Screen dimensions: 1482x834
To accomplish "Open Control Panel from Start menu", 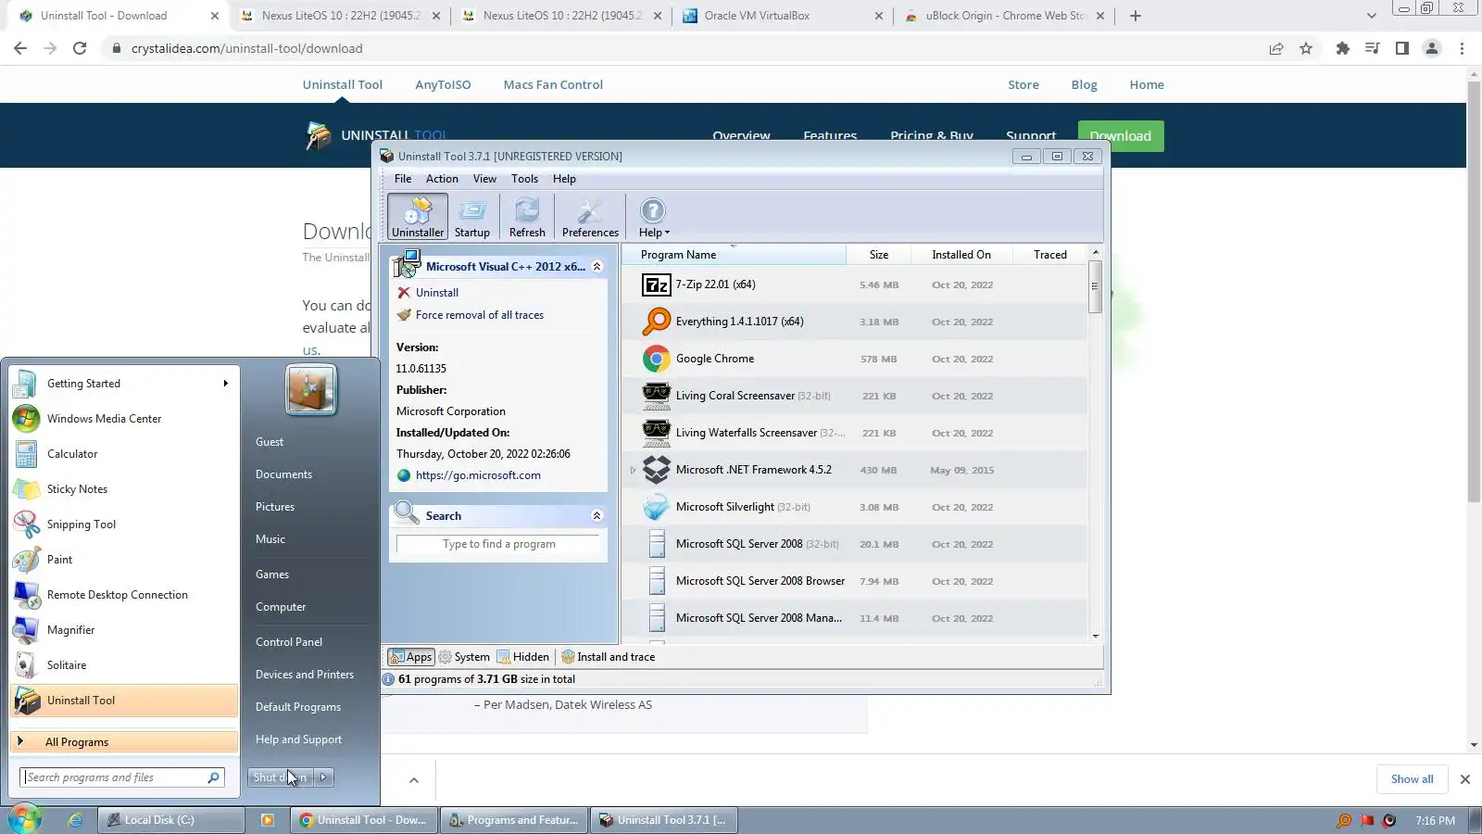I will pos(289,642).
